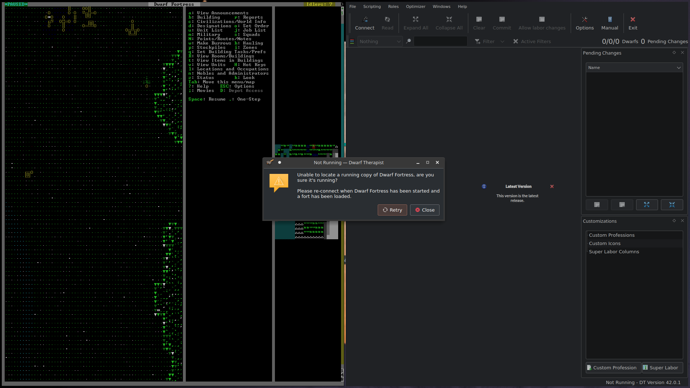Select the Collapse All toolbar icon
690x388 pixels.
pos(448,19)
